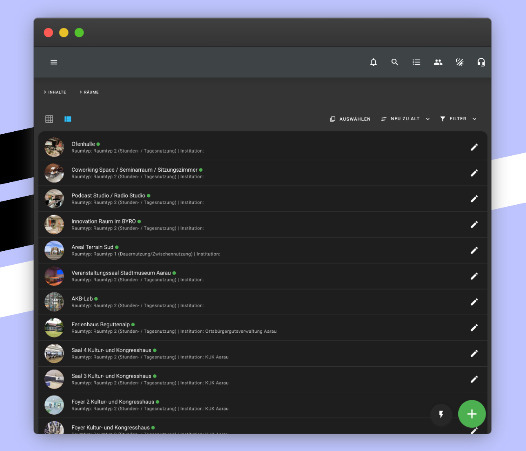Switch to grid view
The image size is (526, 451).
pyautogui.click(x=49, y=119)
